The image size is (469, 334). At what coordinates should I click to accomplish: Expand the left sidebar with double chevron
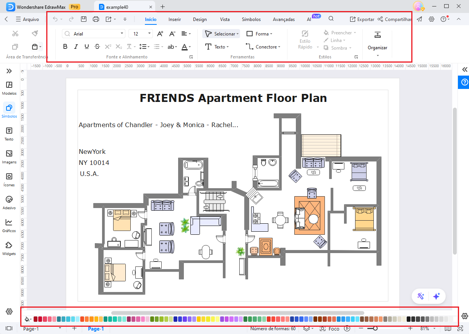click(x=9, y=71)
